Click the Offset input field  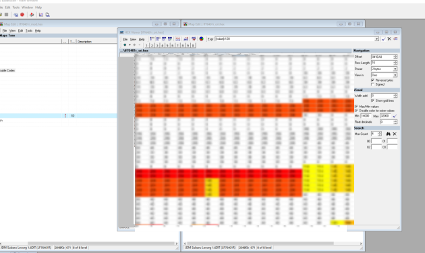(x=382, y=57)
